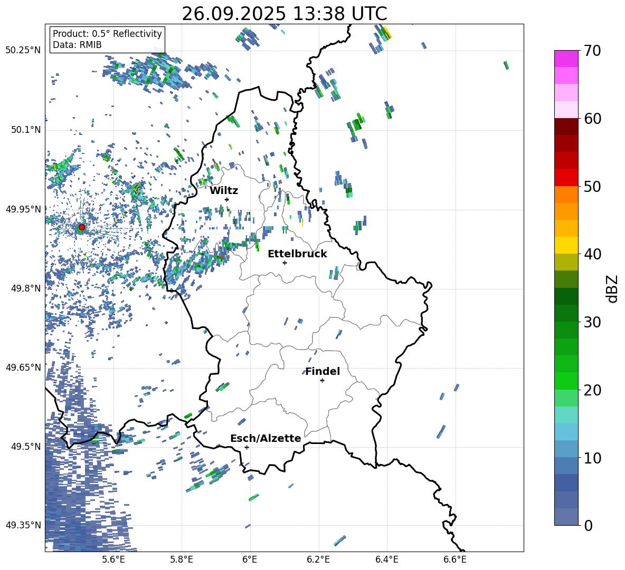Click the 6.2°E longitude label
This screenshot has height=570, width=625.
click(318, 559)
